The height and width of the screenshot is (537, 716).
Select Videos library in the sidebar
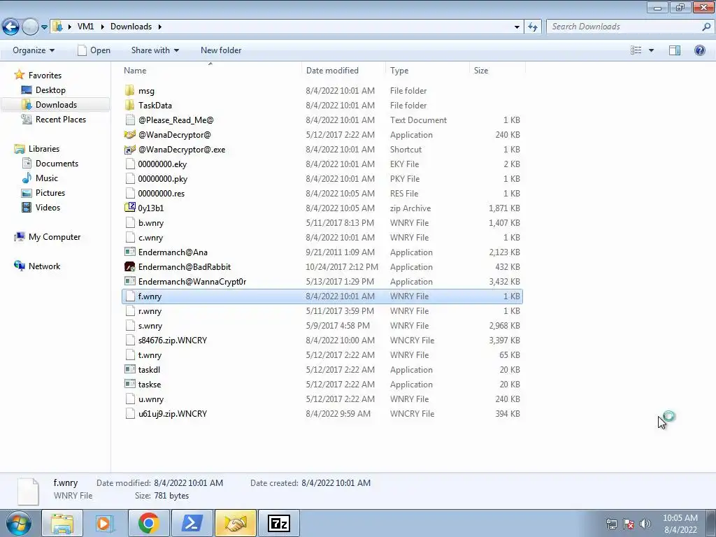pyautogui.click(x=48, y=207)
